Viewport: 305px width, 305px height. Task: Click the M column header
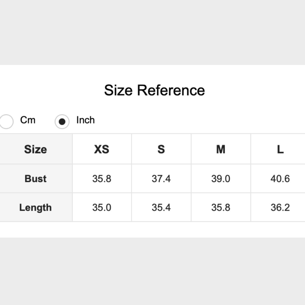(221, 149)
